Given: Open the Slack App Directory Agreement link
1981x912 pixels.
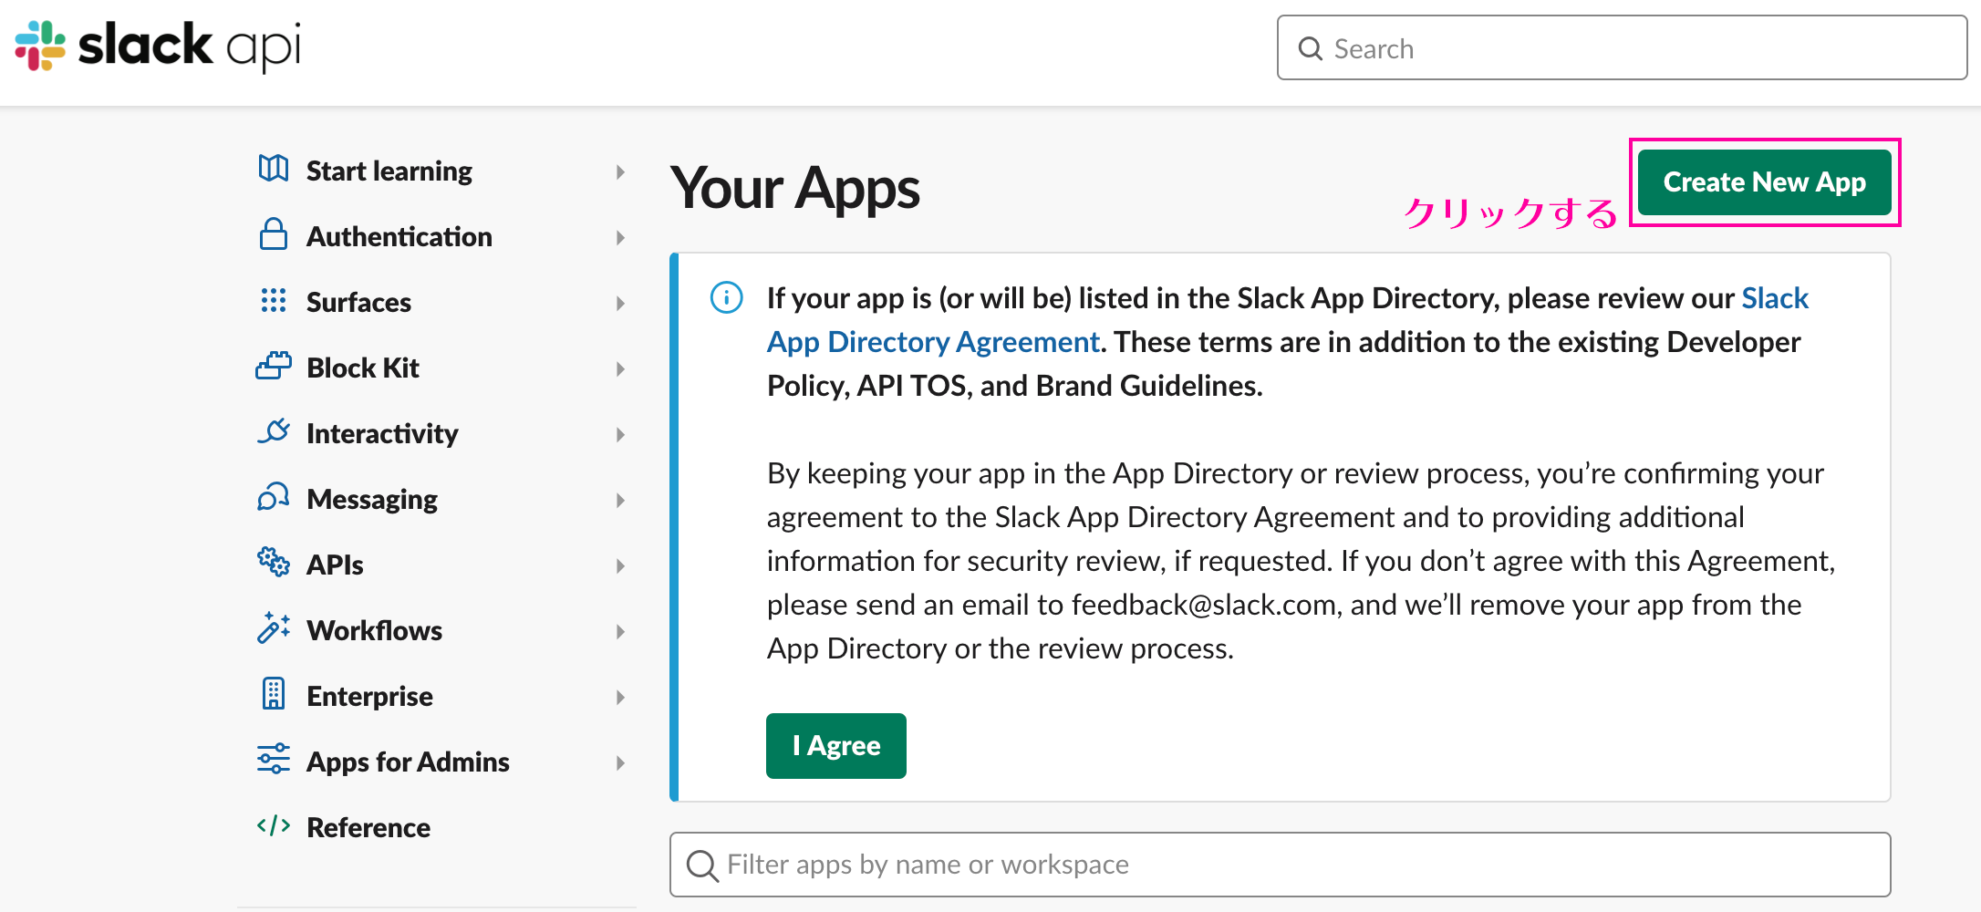Looking at the screenshot, I should [933, 342].
